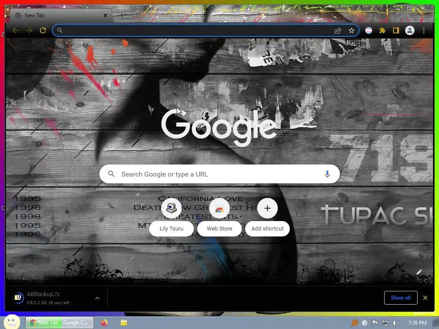
Task: Select the New Tab tab
Action: point(61,15)
